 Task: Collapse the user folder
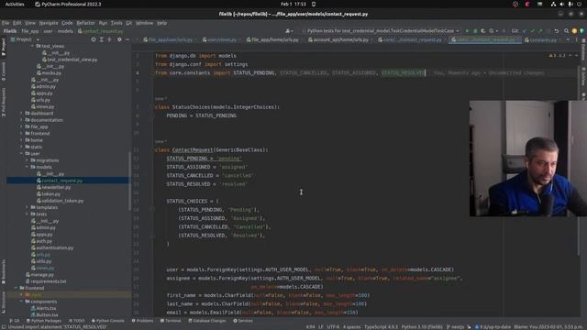point(21,154)
